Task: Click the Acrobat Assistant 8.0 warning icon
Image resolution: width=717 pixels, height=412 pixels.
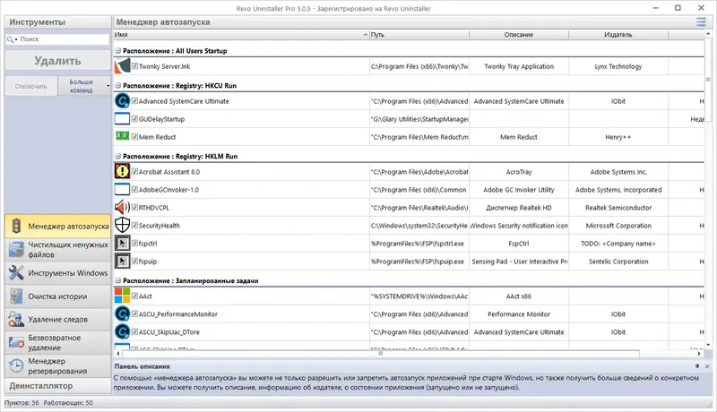Action: pos(122,172)
